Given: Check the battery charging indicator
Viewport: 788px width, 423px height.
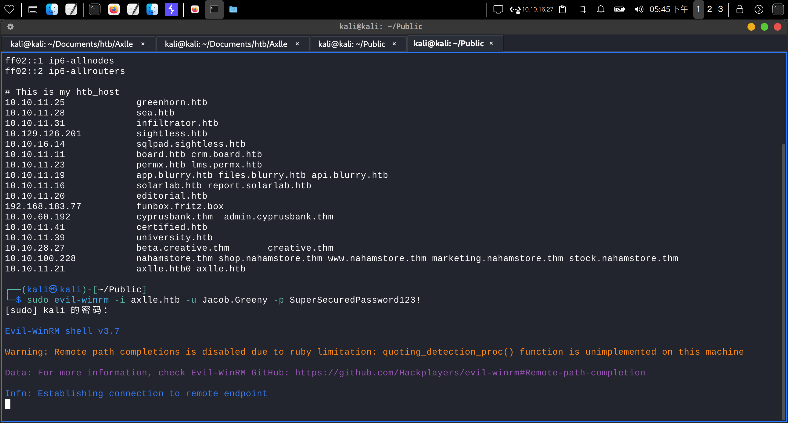Looking at the screenshot, I should (620, 10).
